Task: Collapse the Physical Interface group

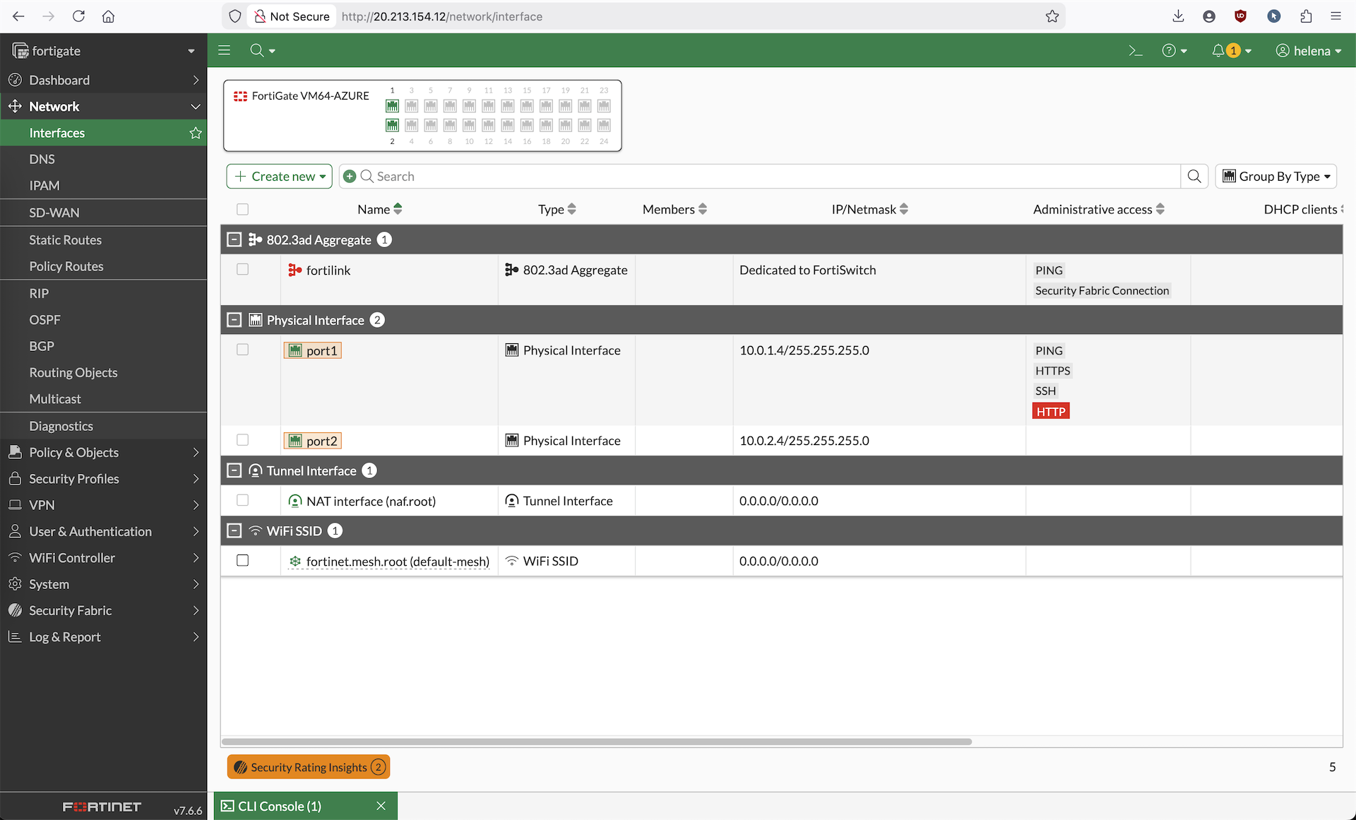Action: click(234, 321)
